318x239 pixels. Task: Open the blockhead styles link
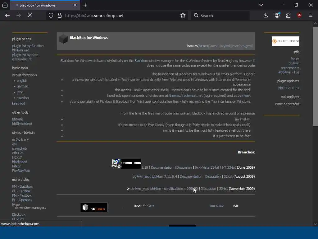coord(20,162)
